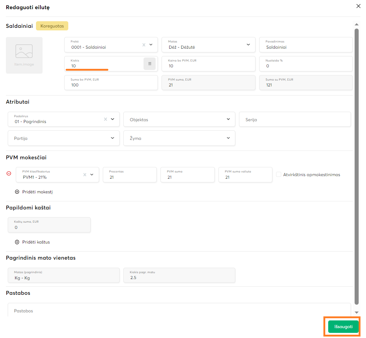Screen dimensions: 366x338
Task: Save changes with Išsaugoti button
Action: 343,327
